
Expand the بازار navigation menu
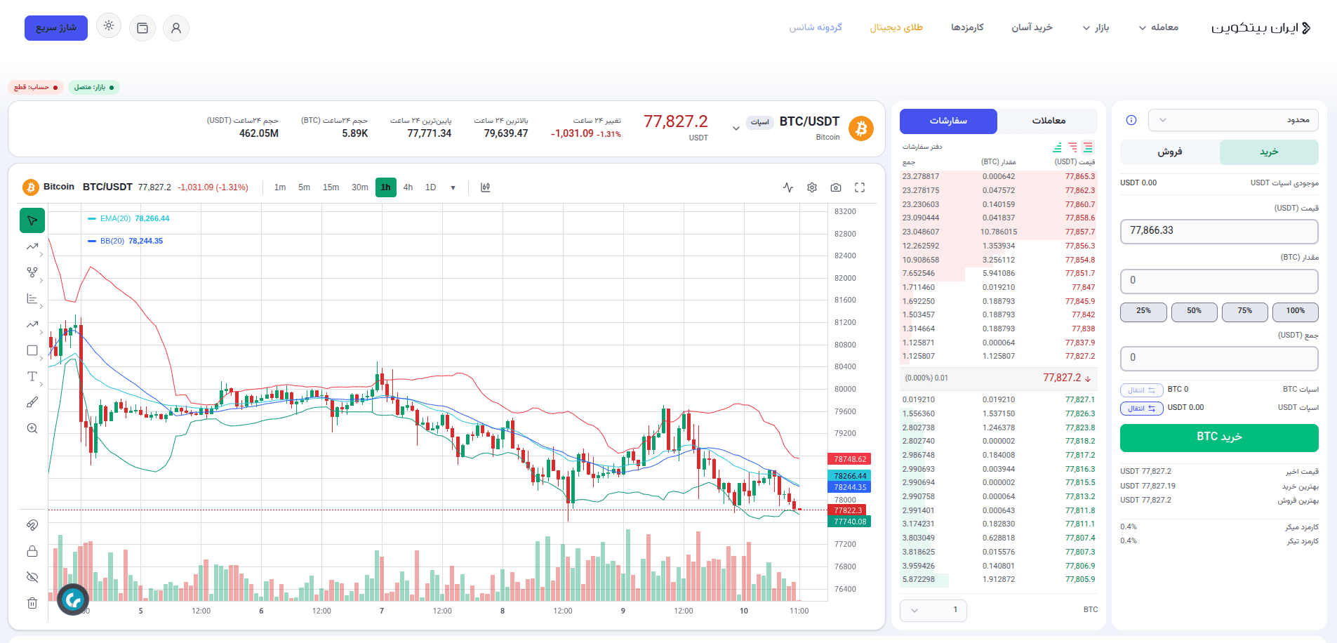(1096, 27)
